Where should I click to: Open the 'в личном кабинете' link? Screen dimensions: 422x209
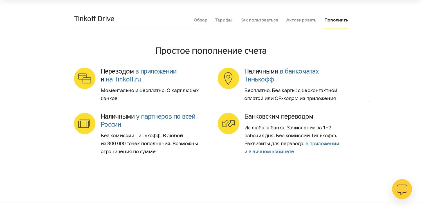pos(271,152)
